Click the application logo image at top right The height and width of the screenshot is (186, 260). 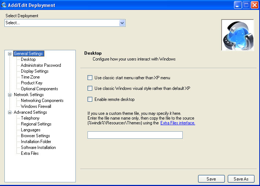237,35
